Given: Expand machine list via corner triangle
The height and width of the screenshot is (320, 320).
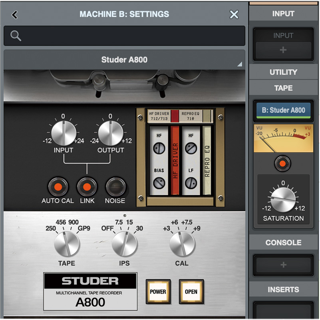Looking at the screenshot, I should (x=240, y=64).
